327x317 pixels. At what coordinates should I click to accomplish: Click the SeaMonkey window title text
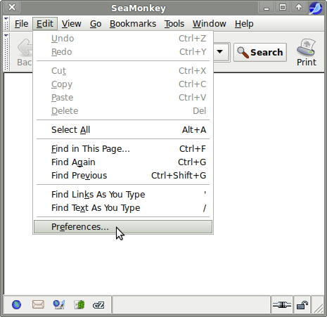tap(139, 8)
